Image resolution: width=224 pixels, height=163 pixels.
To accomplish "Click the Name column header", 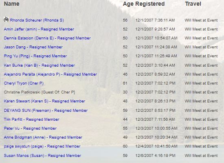I will pyautogui.click(x=11, y=4).
